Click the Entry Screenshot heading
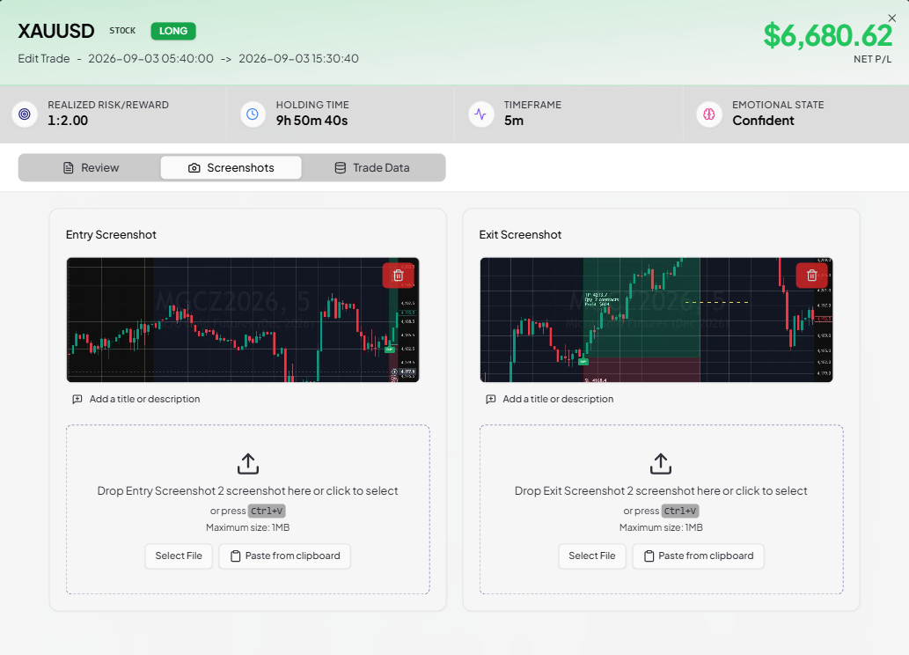 111,234
